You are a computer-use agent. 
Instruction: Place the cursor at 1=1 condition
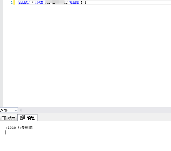point(83,2)
